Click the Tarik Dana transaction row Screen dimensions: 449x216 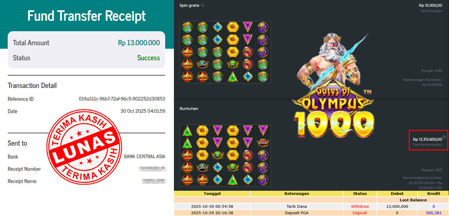click(311, 207)
